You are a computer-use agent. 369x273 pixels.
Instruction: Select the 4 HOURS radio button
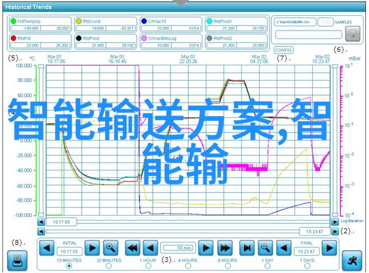pos(188,266)
